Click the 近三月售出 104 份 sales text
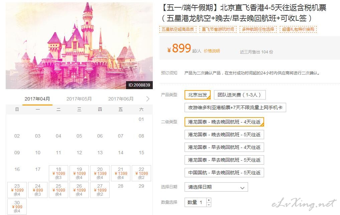The width and height of the screenshot is (340, 215). coord(256,52)
